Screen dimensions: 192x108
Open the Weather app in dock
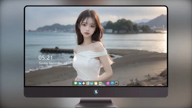80,83
